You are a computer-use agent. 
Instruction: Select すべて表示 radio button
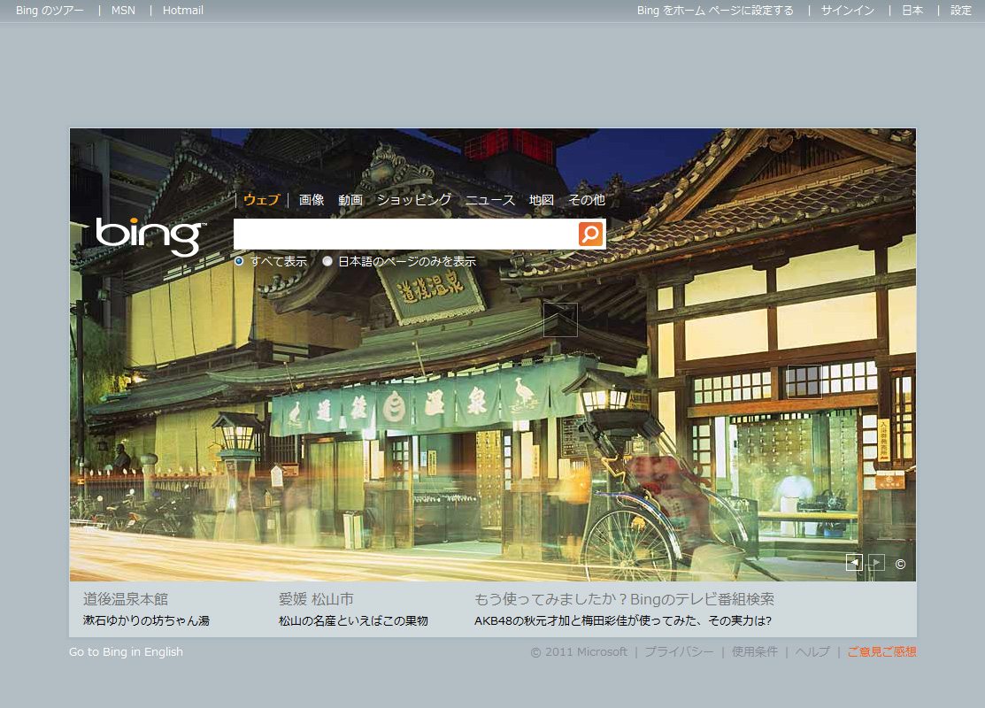[239, 261]
